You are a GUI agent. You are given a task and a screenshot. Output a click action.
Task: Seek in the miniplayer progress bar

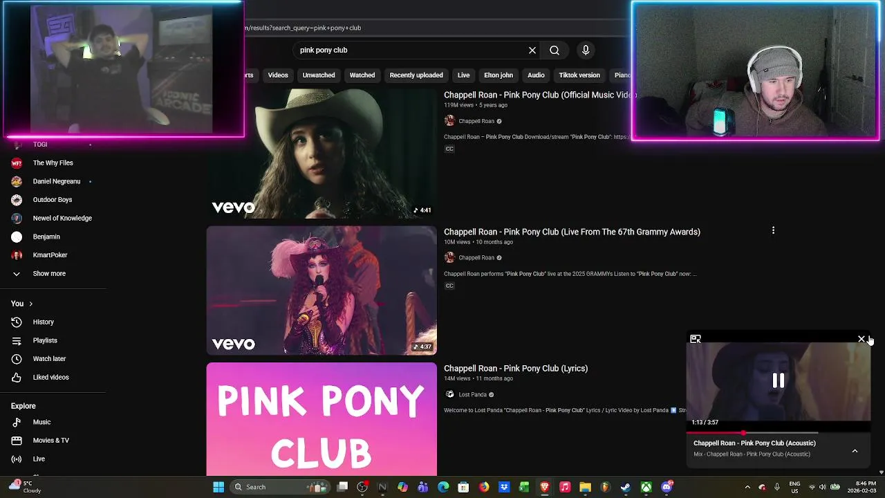[x=779, y=433]
